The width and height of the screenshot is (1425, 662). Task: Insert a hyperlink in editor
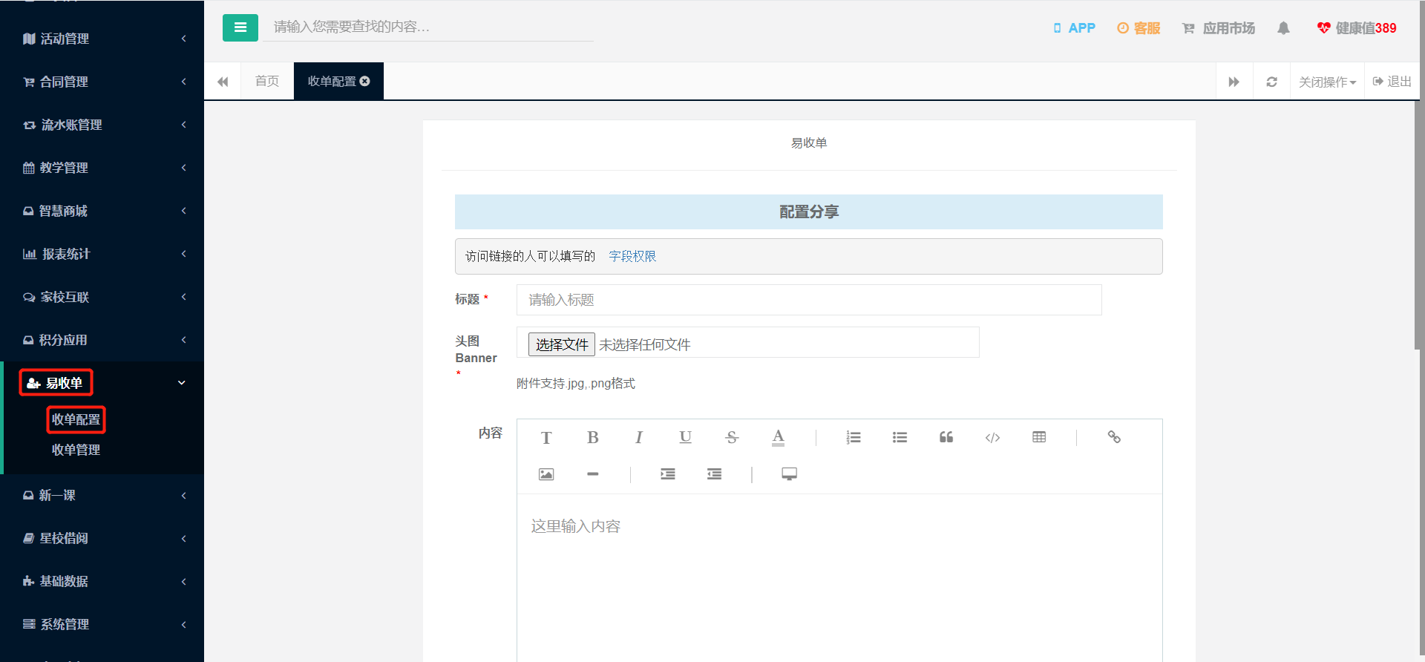1114,437
